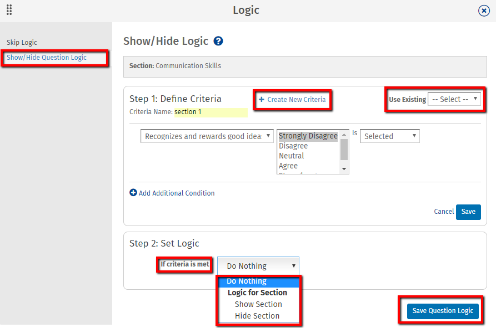This screenshot has width=496, height=328.
Task: Select Disagree in the answer list
Action: [293, 146]
